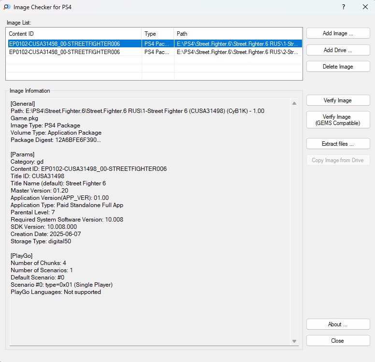Click the Category: gd line
The height and width of the screenshot is (362, 375).
(27, 162)
